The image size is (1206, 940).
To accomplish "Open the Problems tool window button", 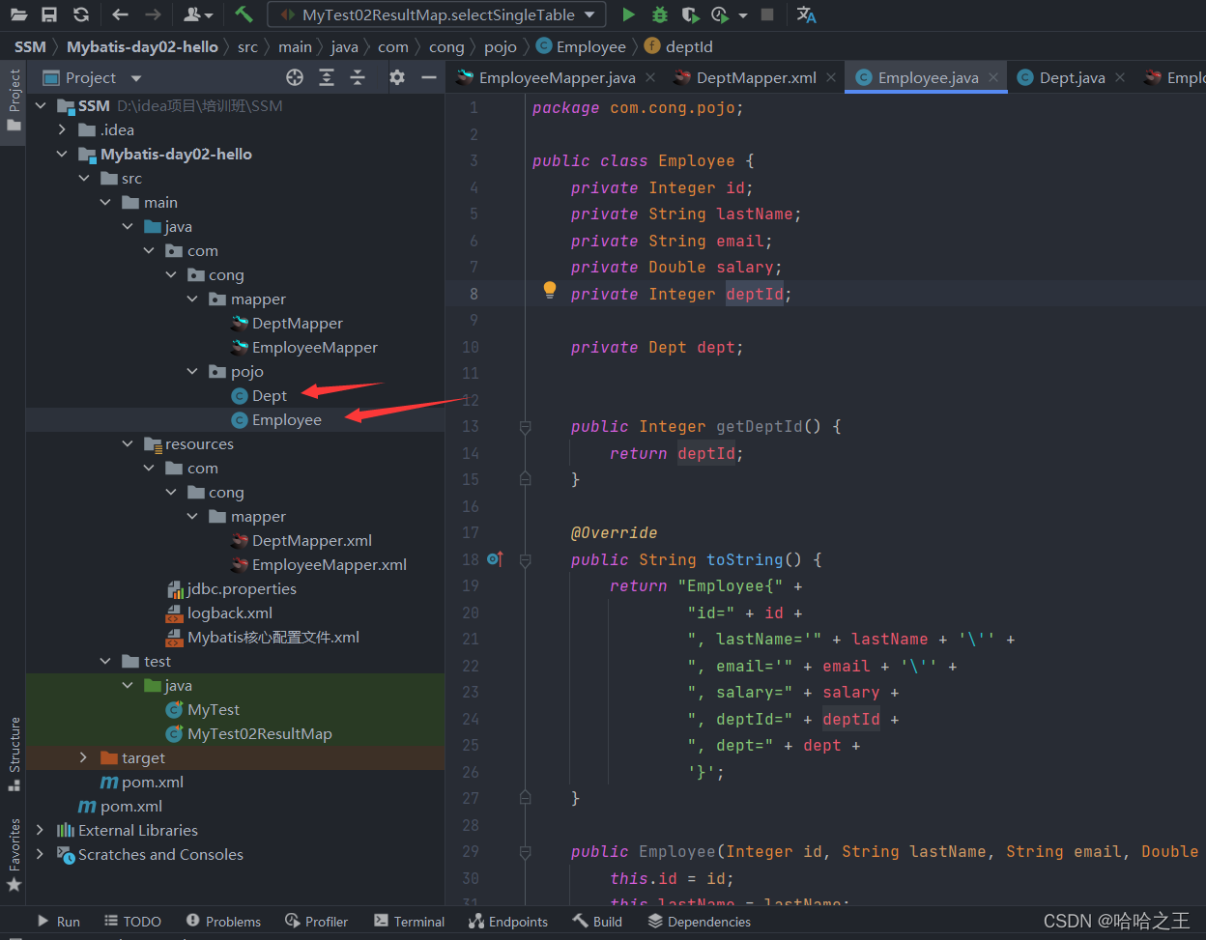I will click(223, 922).
